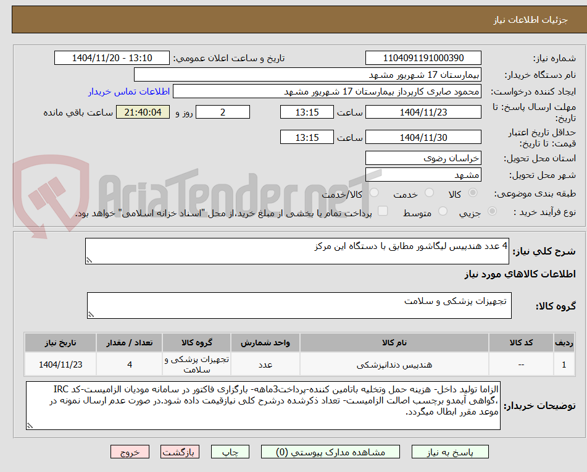This screenshot has height=472, width=587.
Task: Click the واحد شمارش column header
Action: [x=265, y=343]
